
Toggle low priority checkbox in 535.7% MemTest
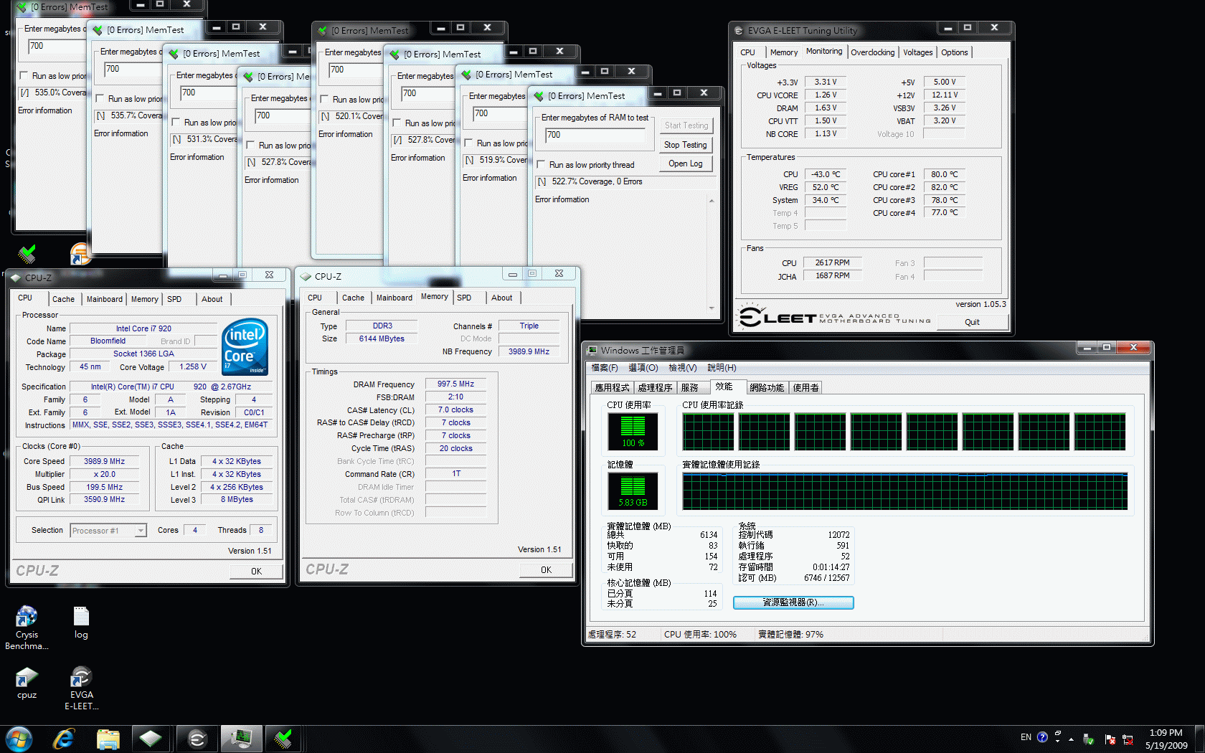tap(100, 99)
